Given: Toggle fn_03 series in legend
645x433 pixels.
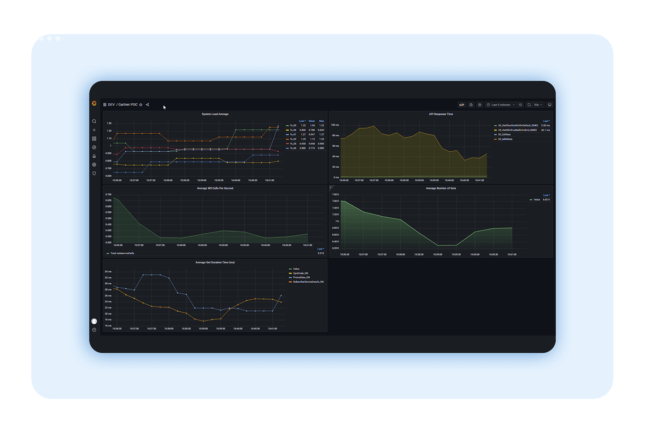Looking at the screenshot, I should pos(293,143).
